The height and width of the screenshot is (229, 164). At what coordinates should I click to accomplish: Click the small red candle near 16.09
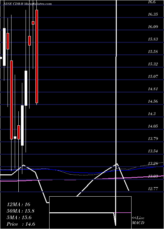[x=33, y=23]
